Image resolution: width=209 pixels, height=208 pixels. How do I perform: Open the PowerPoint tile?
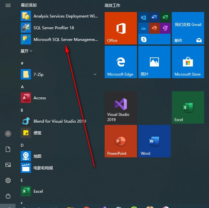[x=121, y=141]
